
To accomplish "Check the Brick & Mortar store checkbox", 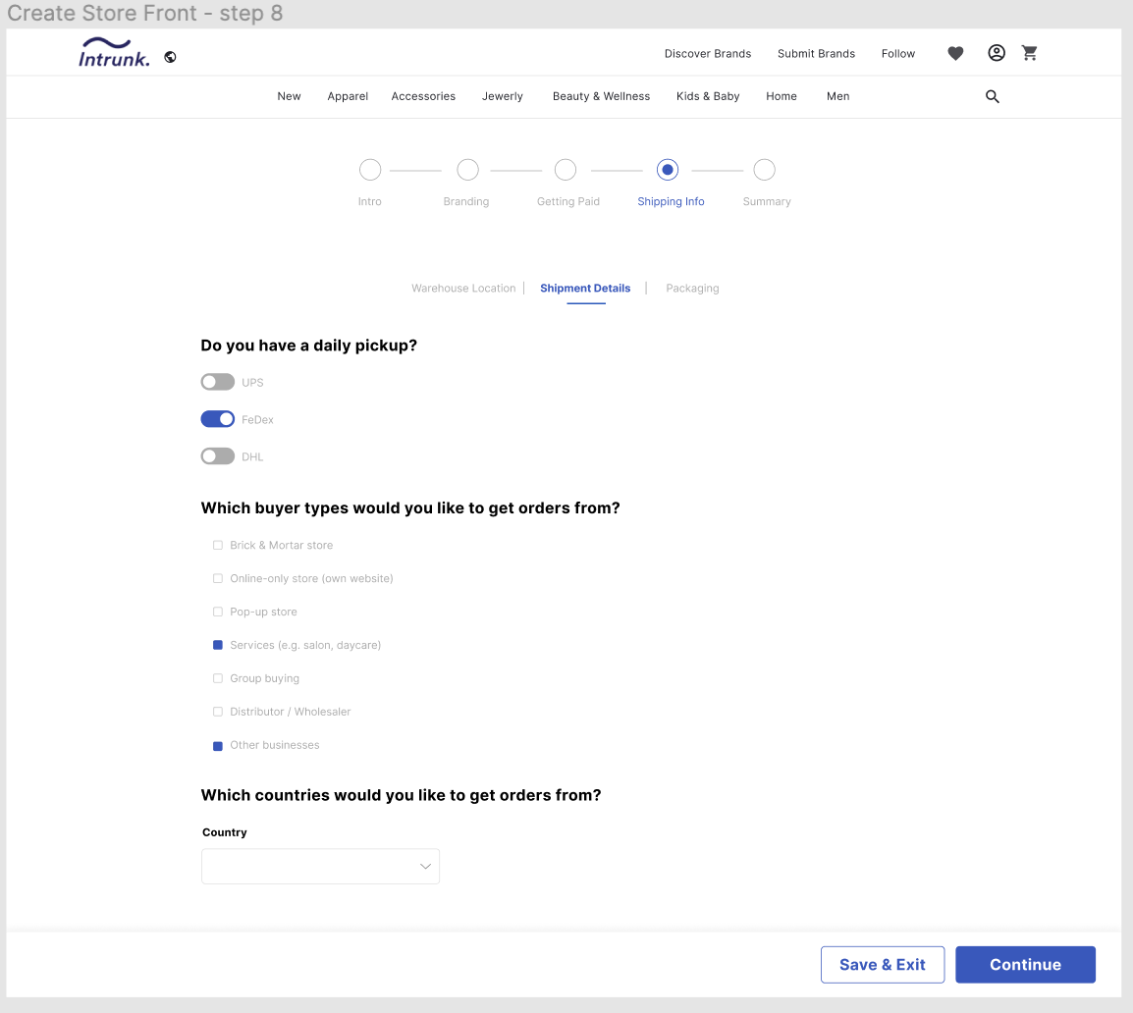I will point(218,545).
